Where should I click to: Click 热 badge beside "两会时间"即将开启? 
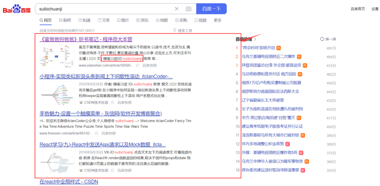[279, 48]
